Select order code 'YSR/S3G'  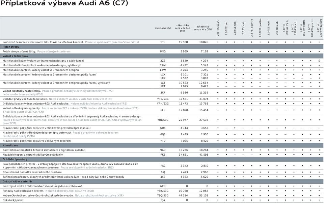tap(163, 191)
